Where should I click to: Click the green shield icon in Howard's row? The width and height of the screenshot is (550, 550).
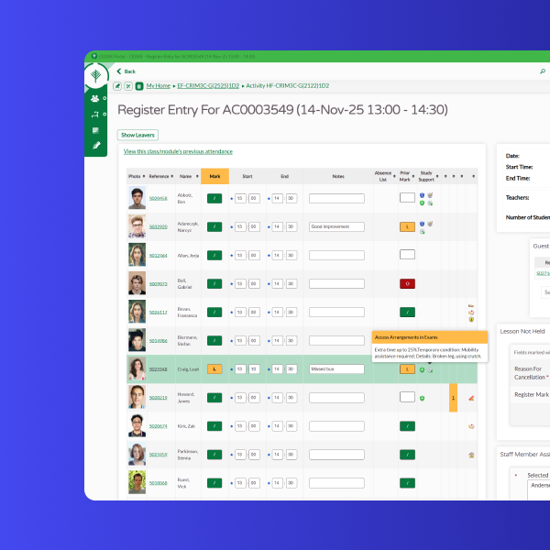click(x=422, y=398)
